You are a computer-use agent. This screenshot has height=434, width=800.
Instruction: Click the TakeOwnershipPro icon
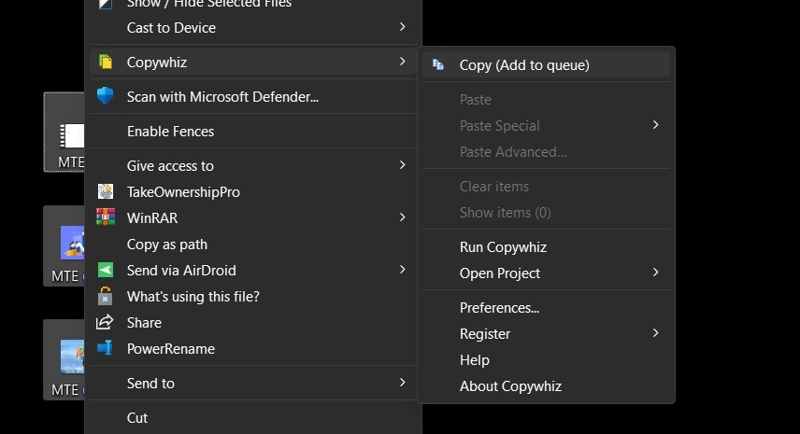point(106,191)
